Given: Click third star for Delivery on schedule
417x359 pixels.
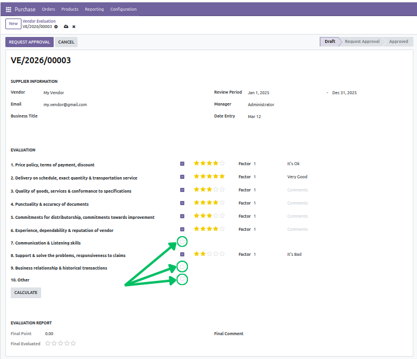Looking at the screenshot, I should click(x=209, y=177).
